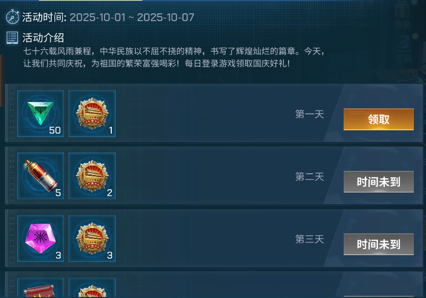This screenshot has width=426, height=298.
Task: Click the 活动时间 date range text
Action: click(x=132, y=18)
